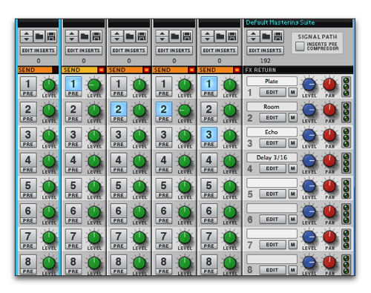Image resolution: width=371 pixels, height=293 pixels.
Task: Save the patch using the fourth channel's floppy icon
Action: point(187,36)
